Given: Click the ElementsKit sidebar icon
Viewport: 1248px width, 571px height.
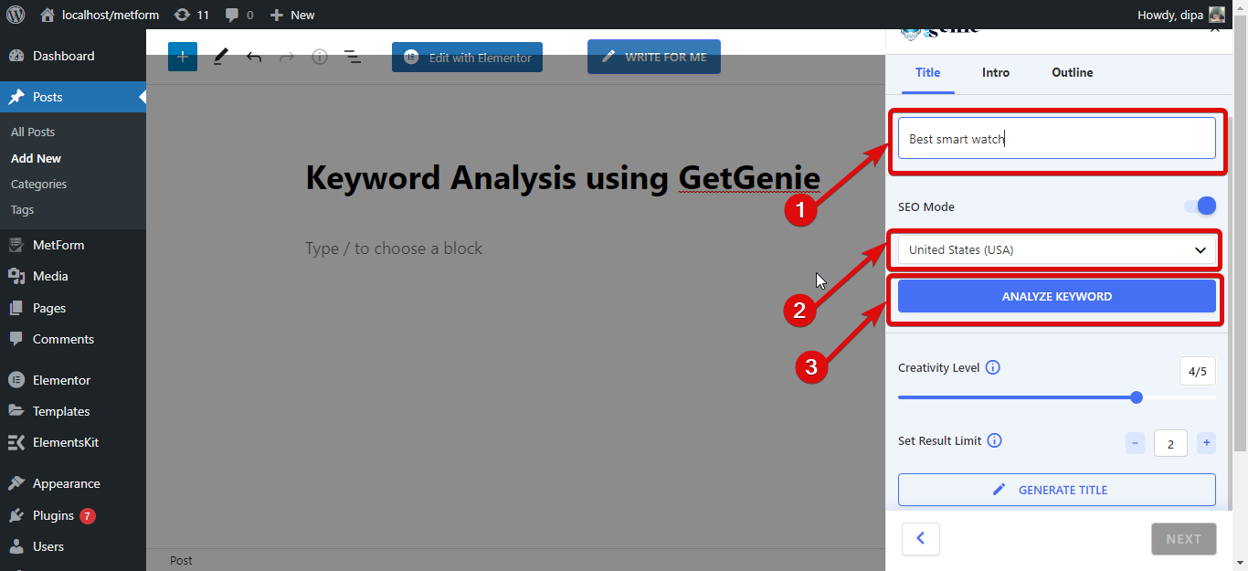Looking at the screenshot, I should pyautogui.click(x=16, y=442).
